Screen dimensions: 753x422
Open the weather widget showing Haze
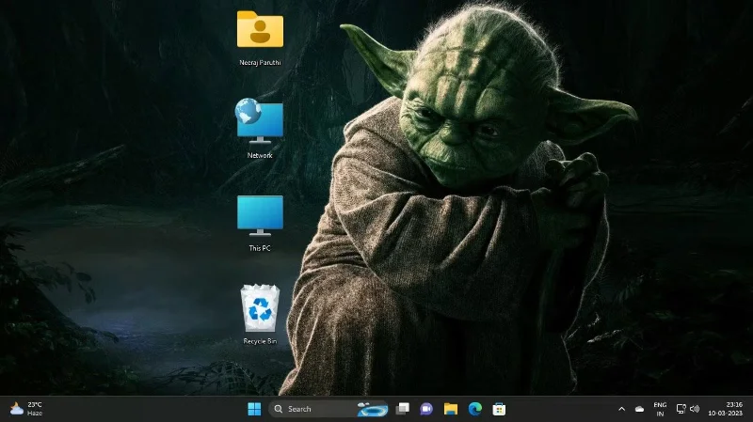point(26,409)
